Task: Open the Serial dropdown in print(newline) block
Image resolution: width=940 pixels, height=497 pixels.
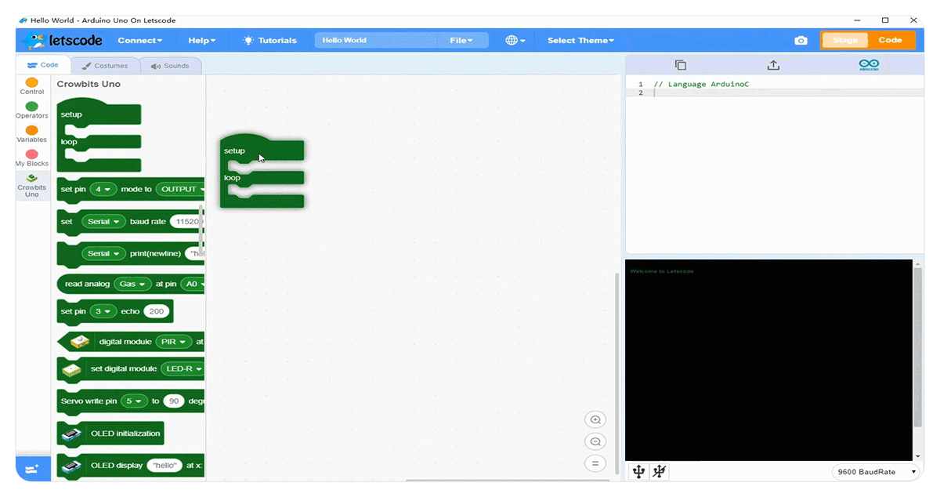Action: click(103, 254)
